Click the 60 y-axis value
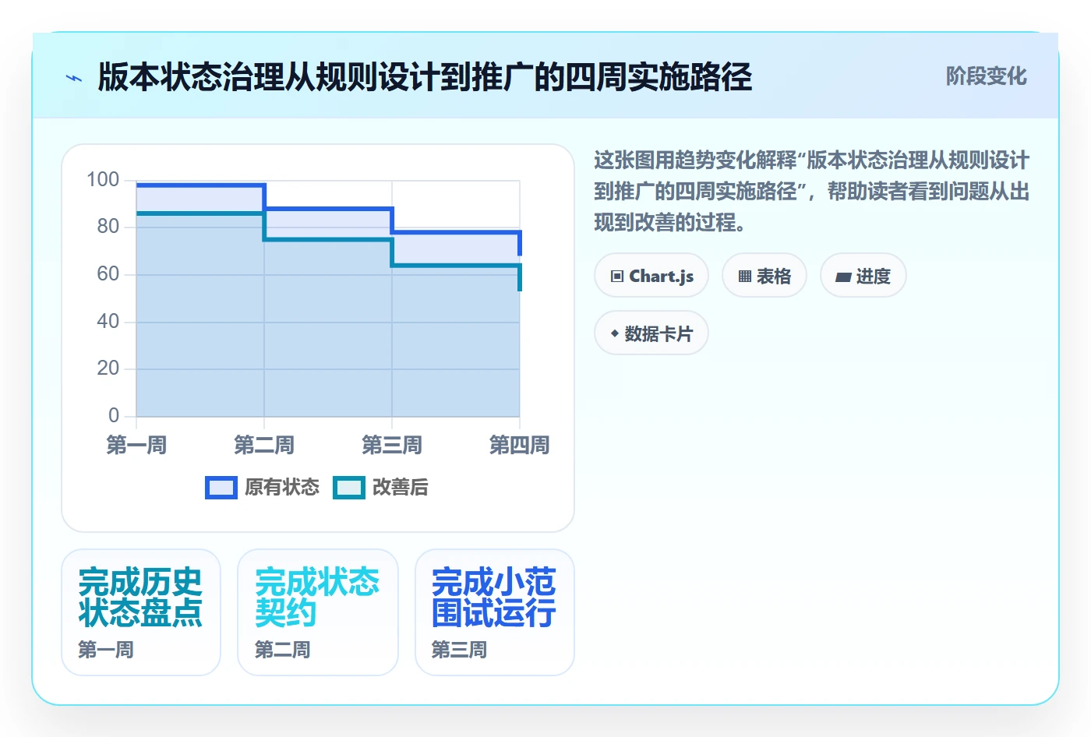The image size is (1091, 737). point(108,274)
